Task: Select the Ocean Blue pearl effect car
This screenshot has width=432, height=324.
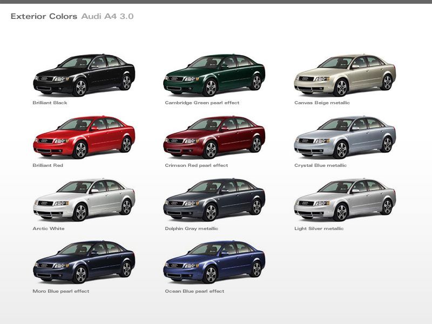Action: pos(214,262)
